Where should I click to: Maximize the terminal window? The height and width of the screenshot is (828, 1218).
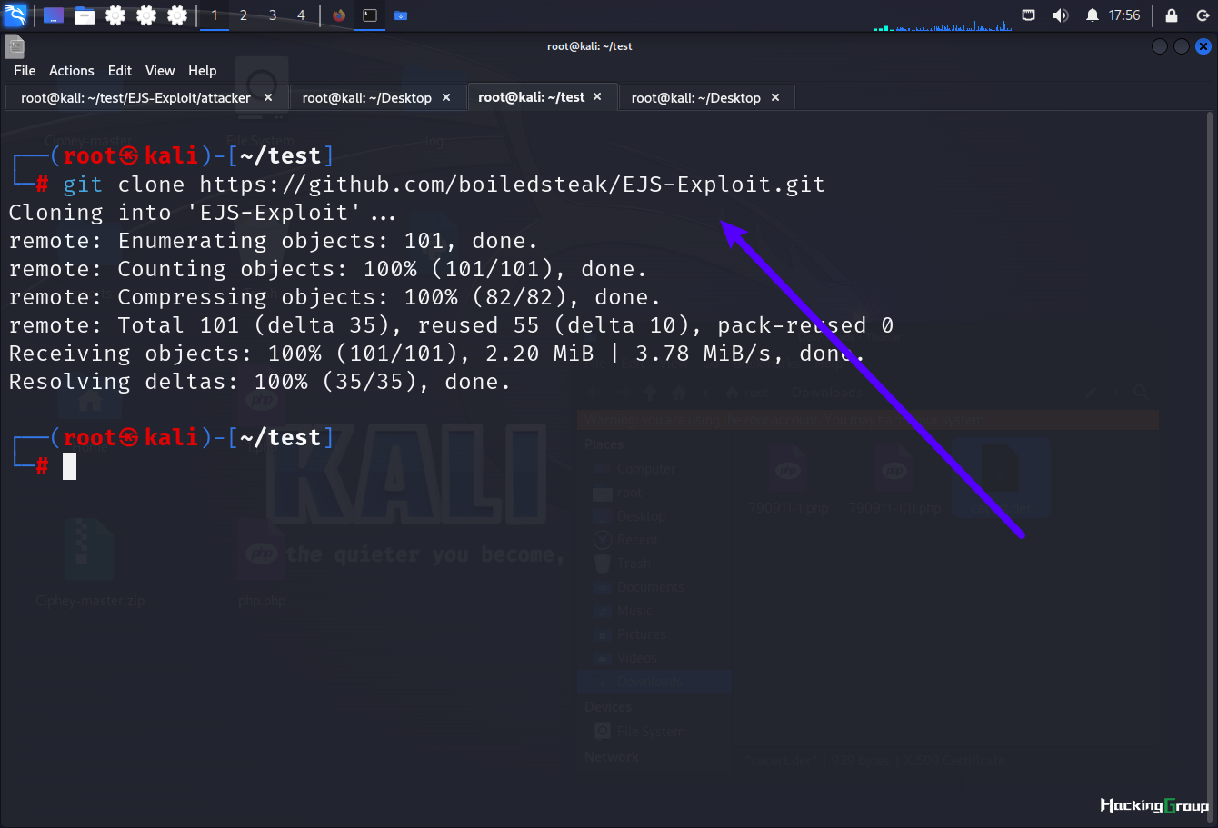coord(1182,46)
